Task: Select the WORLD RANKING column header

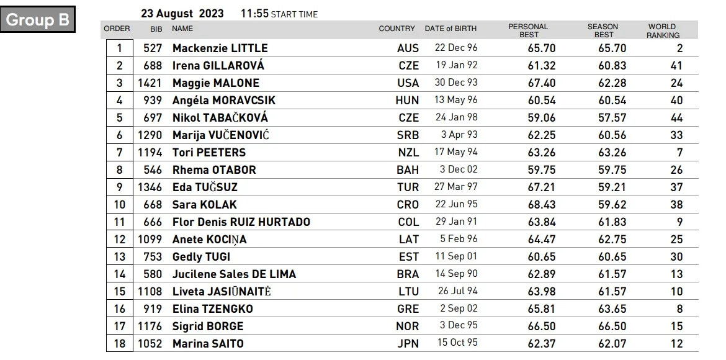Action: pyautogui.click(x=662, y=31)
